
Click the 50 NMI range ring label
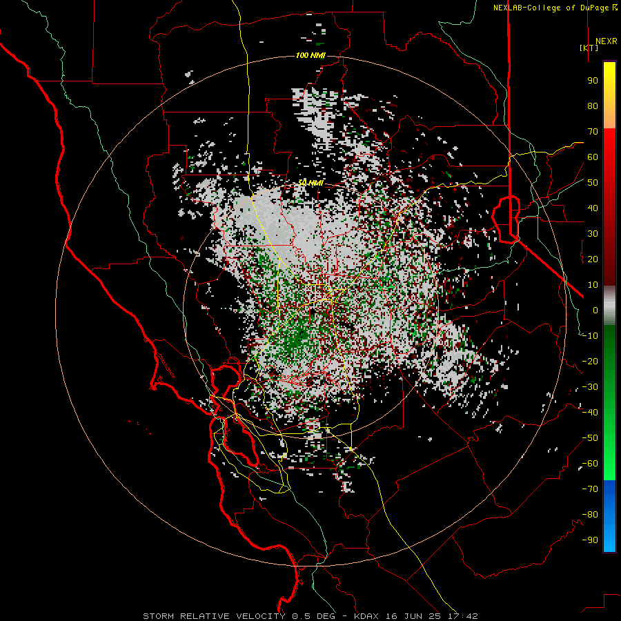point(310,183)
